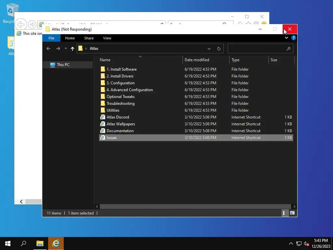Viewport: 333px width, 250px height.
Task: Open taskbar search magnifier
Action: point(23,243)
